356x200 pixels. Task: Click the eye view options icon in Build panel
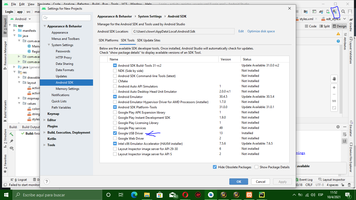pos(11,148)
